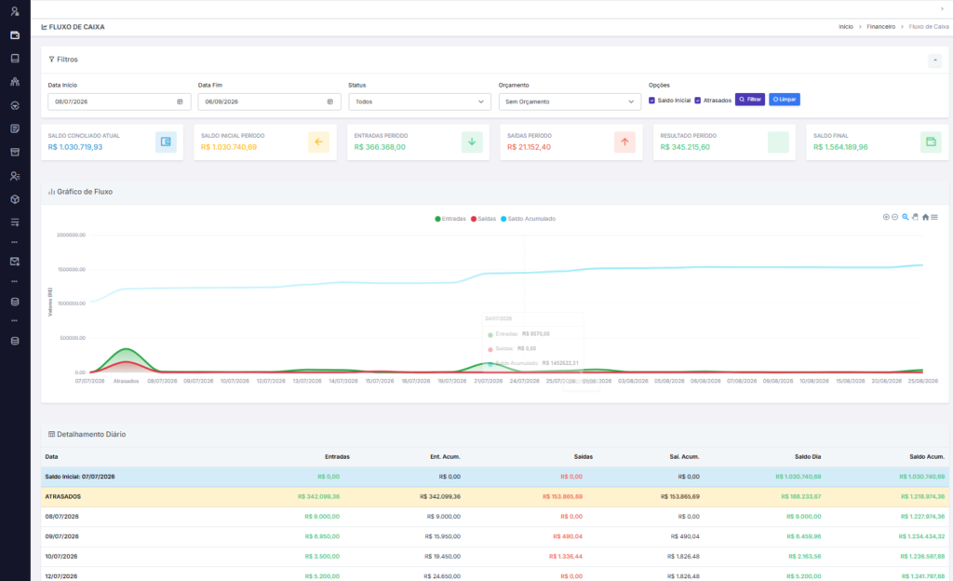The height and width of the screenshot is (581, 953).
Task: Toggle the Entradas series in chart legend
Action: tap(450, 219)
